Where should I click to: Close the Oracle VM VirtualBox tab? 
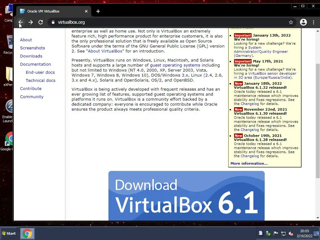[86, 11]
